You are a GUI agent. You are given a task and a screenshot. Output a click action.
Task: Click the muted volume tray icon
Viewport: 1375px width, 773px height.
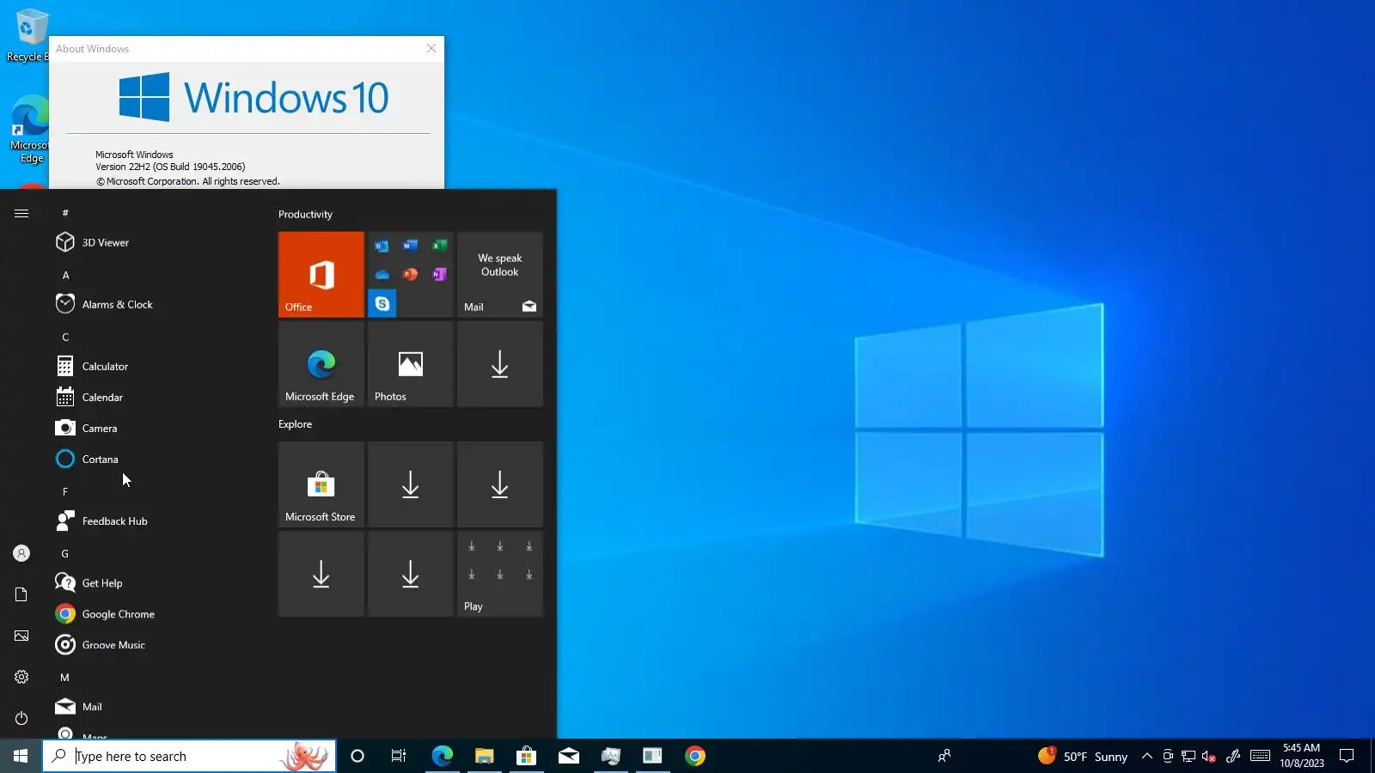[1209, 756]
